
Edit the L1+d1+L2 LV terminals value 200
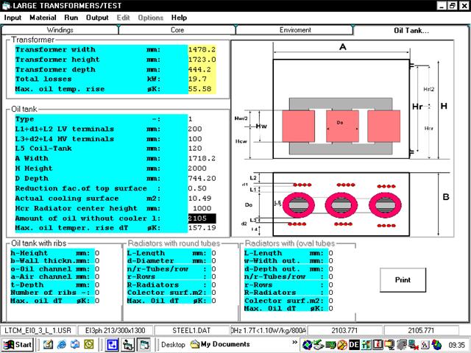pyautogui.click(x=202, y=129)
